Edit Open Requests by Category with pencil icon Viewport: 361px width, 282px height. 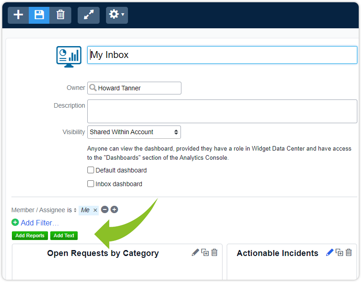(x=195, y=252)
